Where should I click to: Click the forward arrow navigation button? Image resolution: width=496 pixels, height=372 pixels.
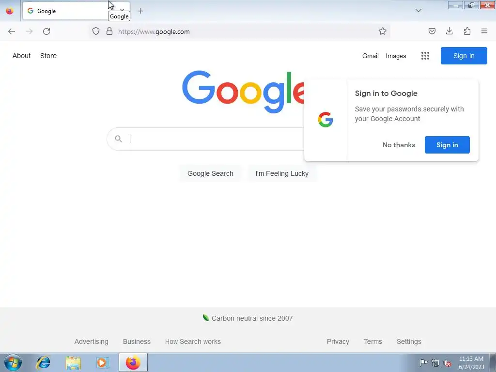(29, 31)
